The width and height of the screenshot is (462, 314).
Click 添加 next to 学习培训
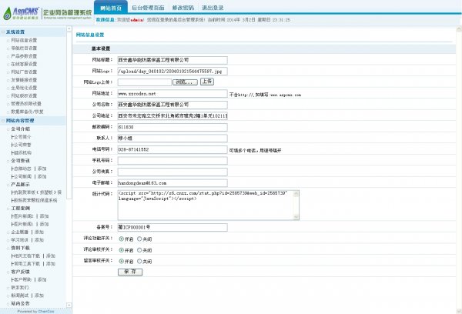click(x=39, y=240)
